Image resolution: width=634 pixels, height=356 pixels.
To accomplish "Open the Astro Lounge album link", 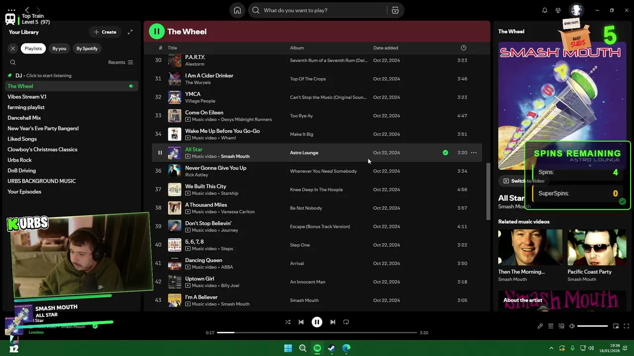I will [304, 153].
